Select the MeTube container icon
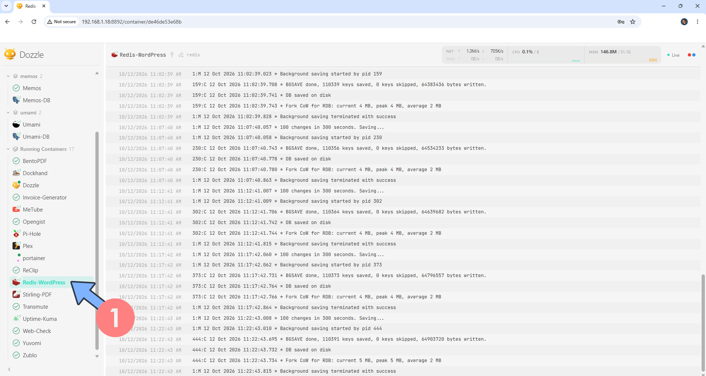This screenshot has width=706, height=376. pos(16,209)
